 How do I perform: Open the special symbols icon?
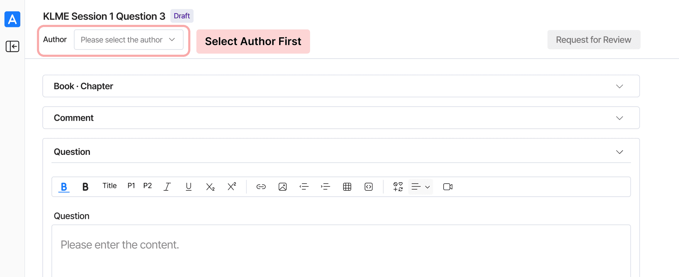click(x=398, y=187)
